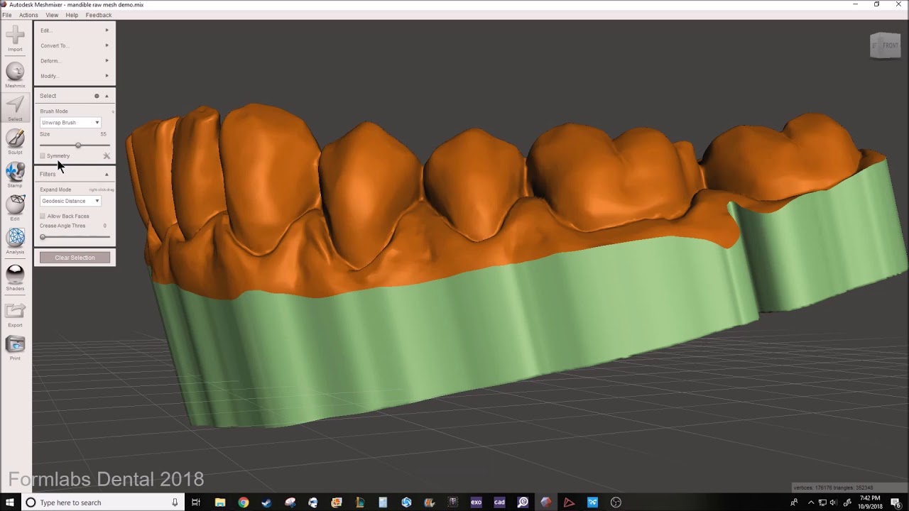
Task: Open the Windows Start menu
Action: pos(10,502)
